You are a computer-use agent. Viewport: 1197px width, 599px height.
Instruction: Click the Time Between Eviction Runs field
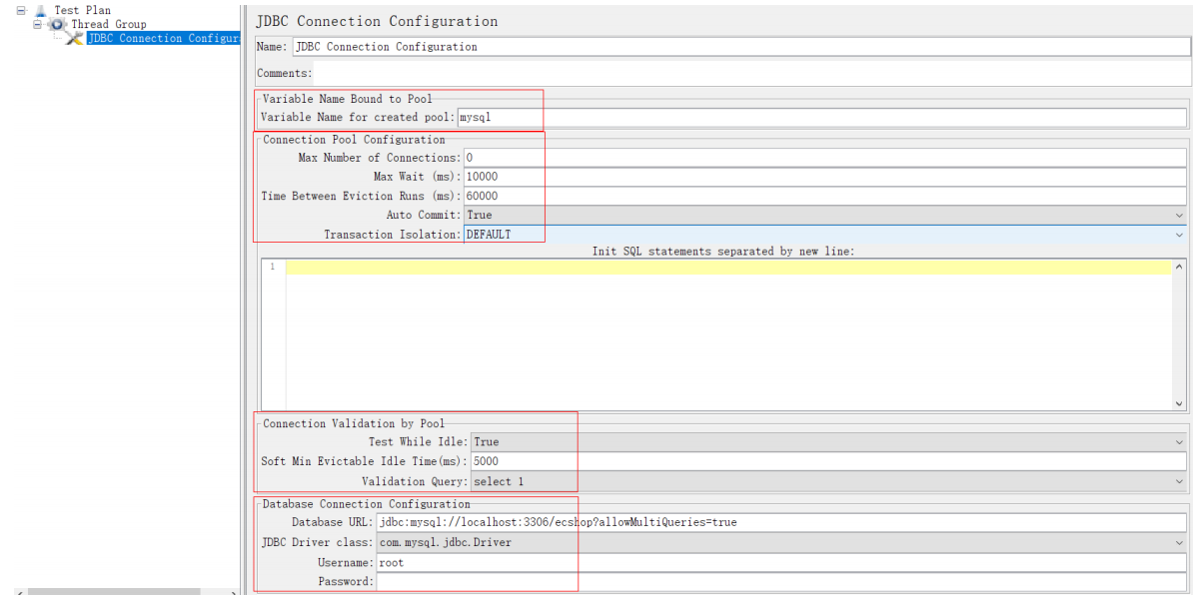(825, 196)
